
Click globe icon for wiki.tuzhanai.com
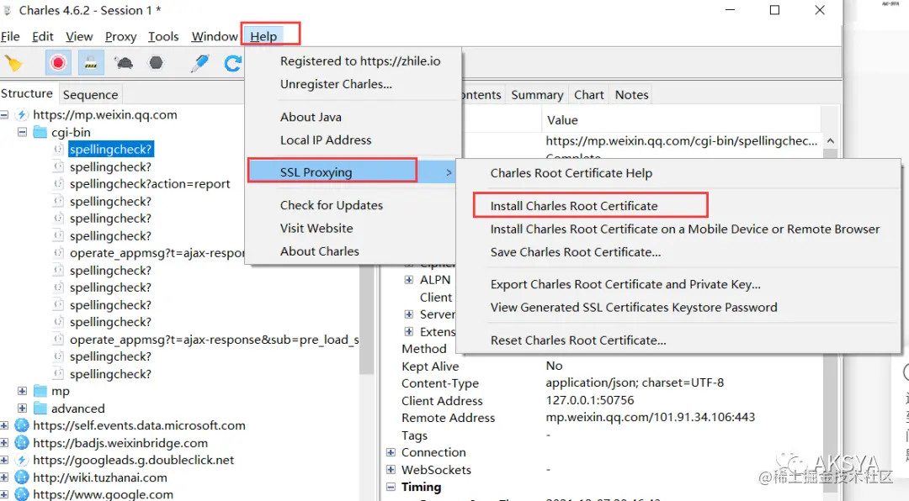point(22,477)
